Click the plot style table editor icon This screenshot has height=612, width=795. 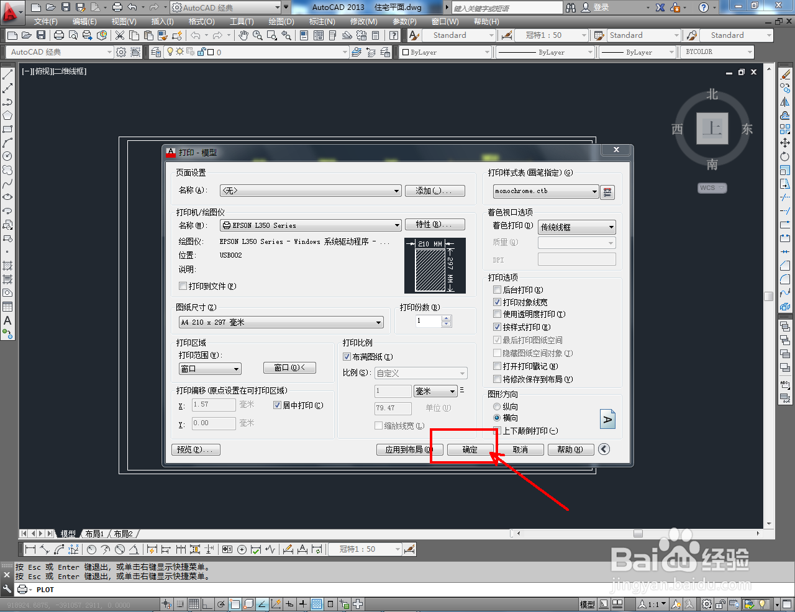coord(608,192)
